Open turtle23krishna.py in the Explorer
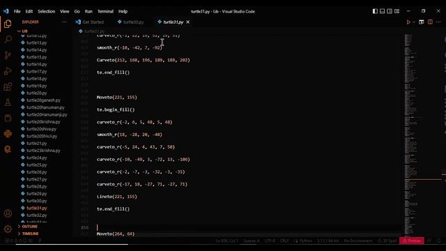This screenshot has width=446, height=251. click(43, 151)
